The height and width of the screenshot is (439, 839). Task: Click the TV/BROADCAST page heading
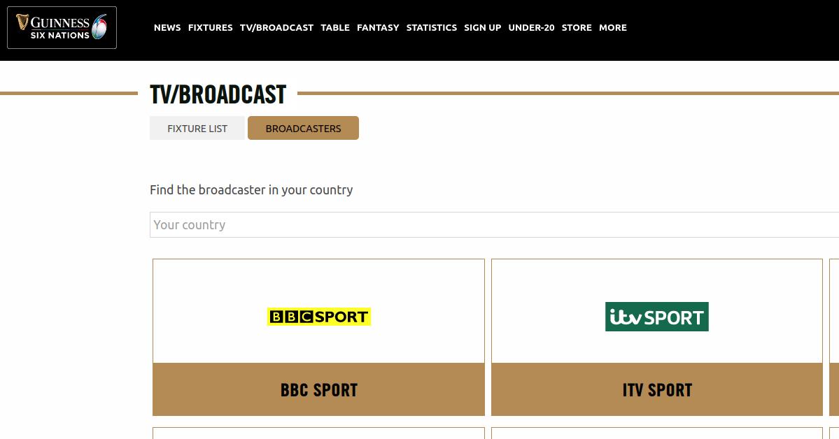pos(218,94)
